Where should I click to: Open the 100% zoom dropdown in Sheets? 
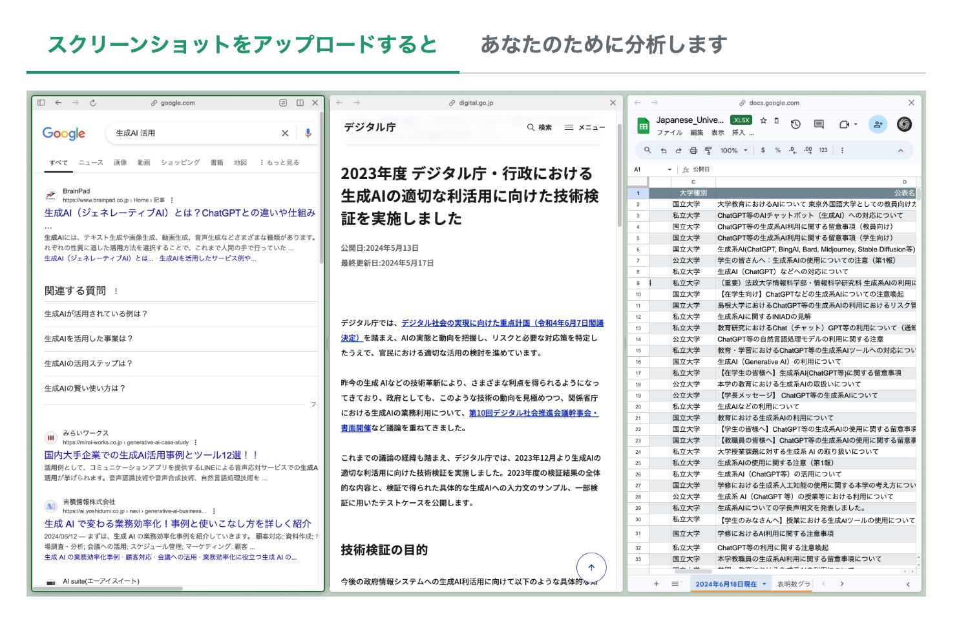tap(734, 150)
